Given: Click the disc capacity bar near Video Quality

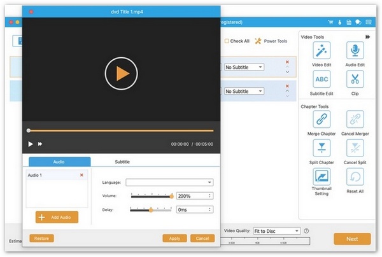Looking at the screenshot, I should coord(265,241).
